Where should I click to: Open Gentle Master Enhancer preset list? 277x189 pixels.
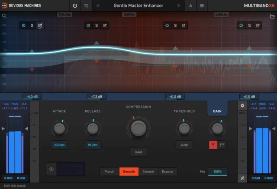pyautogui.click(x=138, y=6)
